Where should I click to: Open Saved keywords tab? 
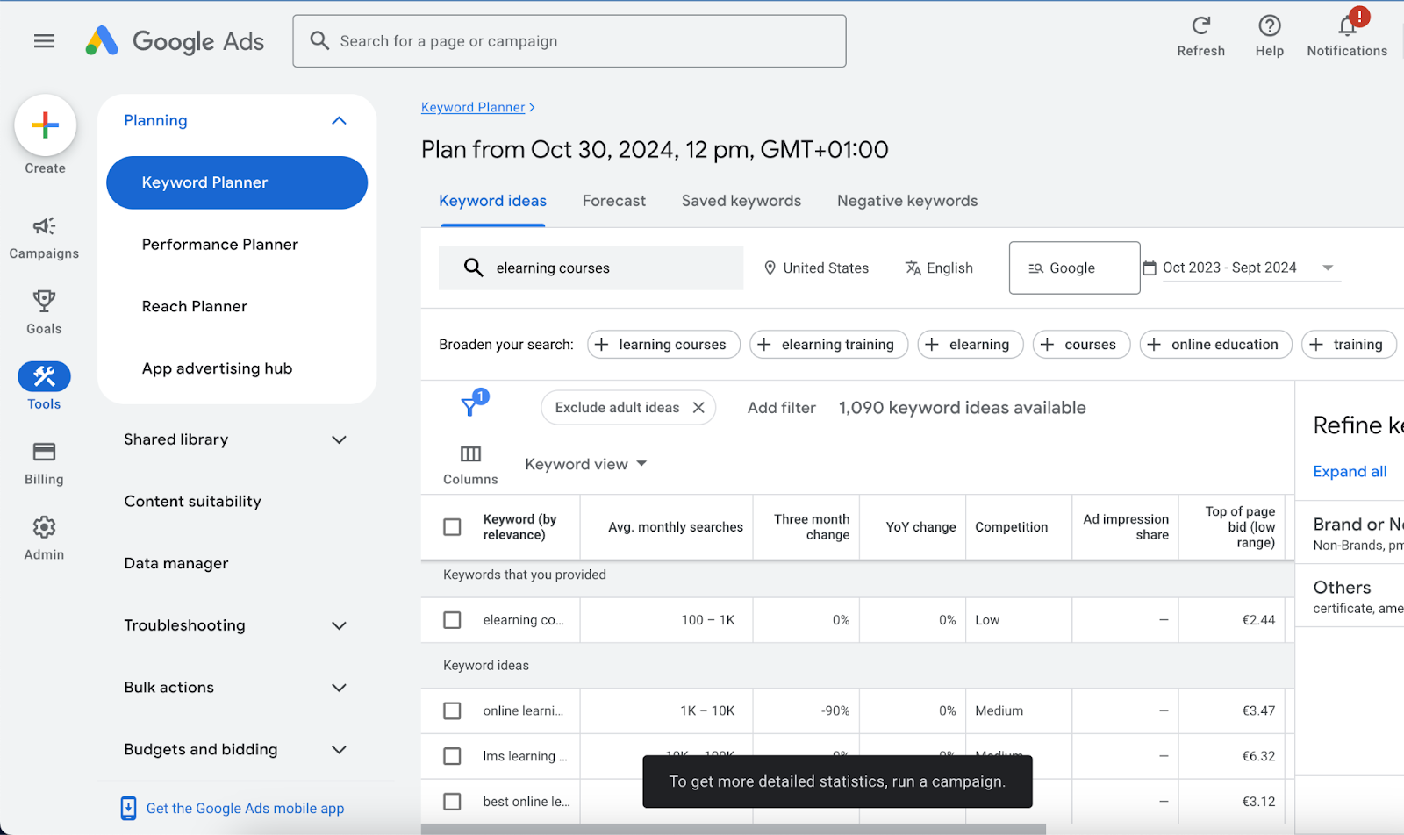tap(741, 201)
